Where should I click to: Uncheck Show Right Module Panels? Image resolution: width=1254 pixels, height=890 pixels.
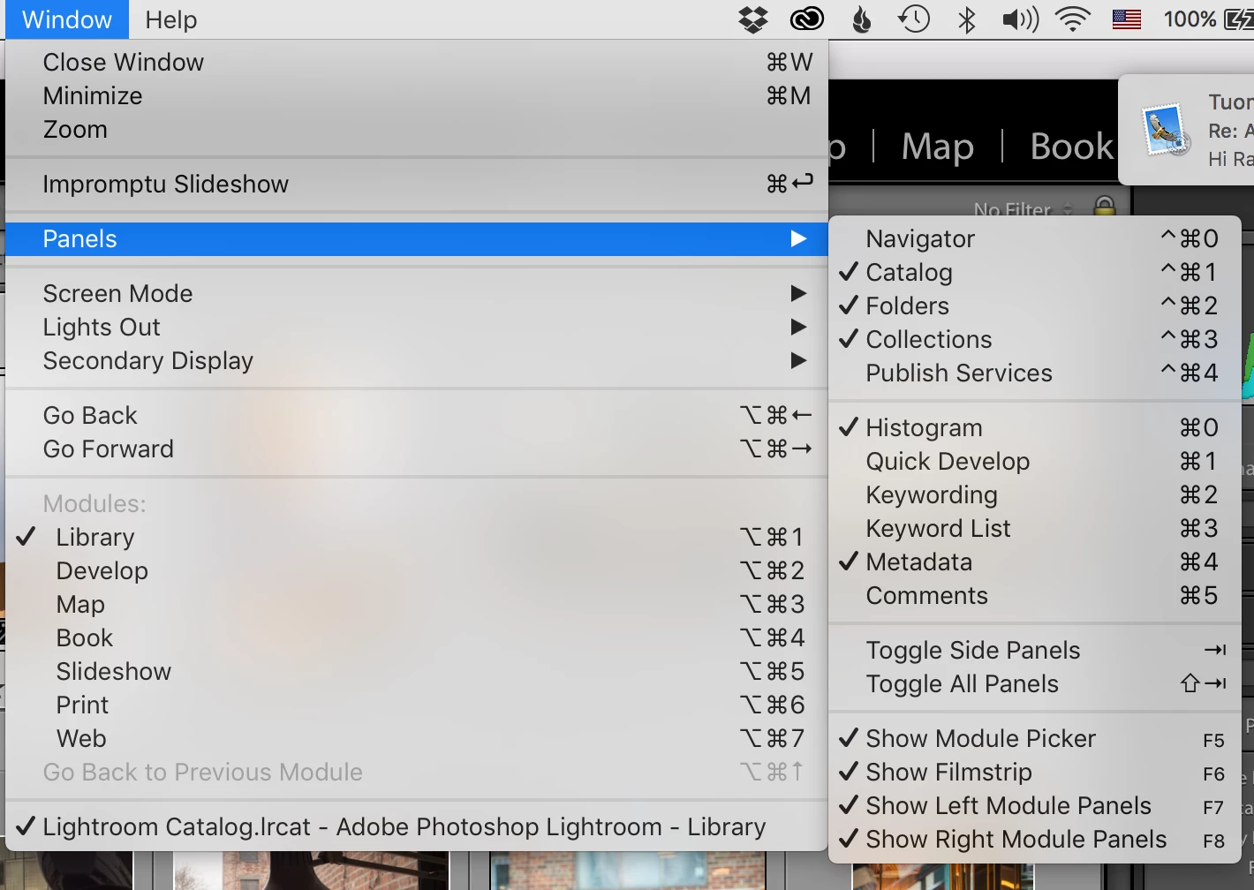pyautogui.click(x=1035, y=839)
